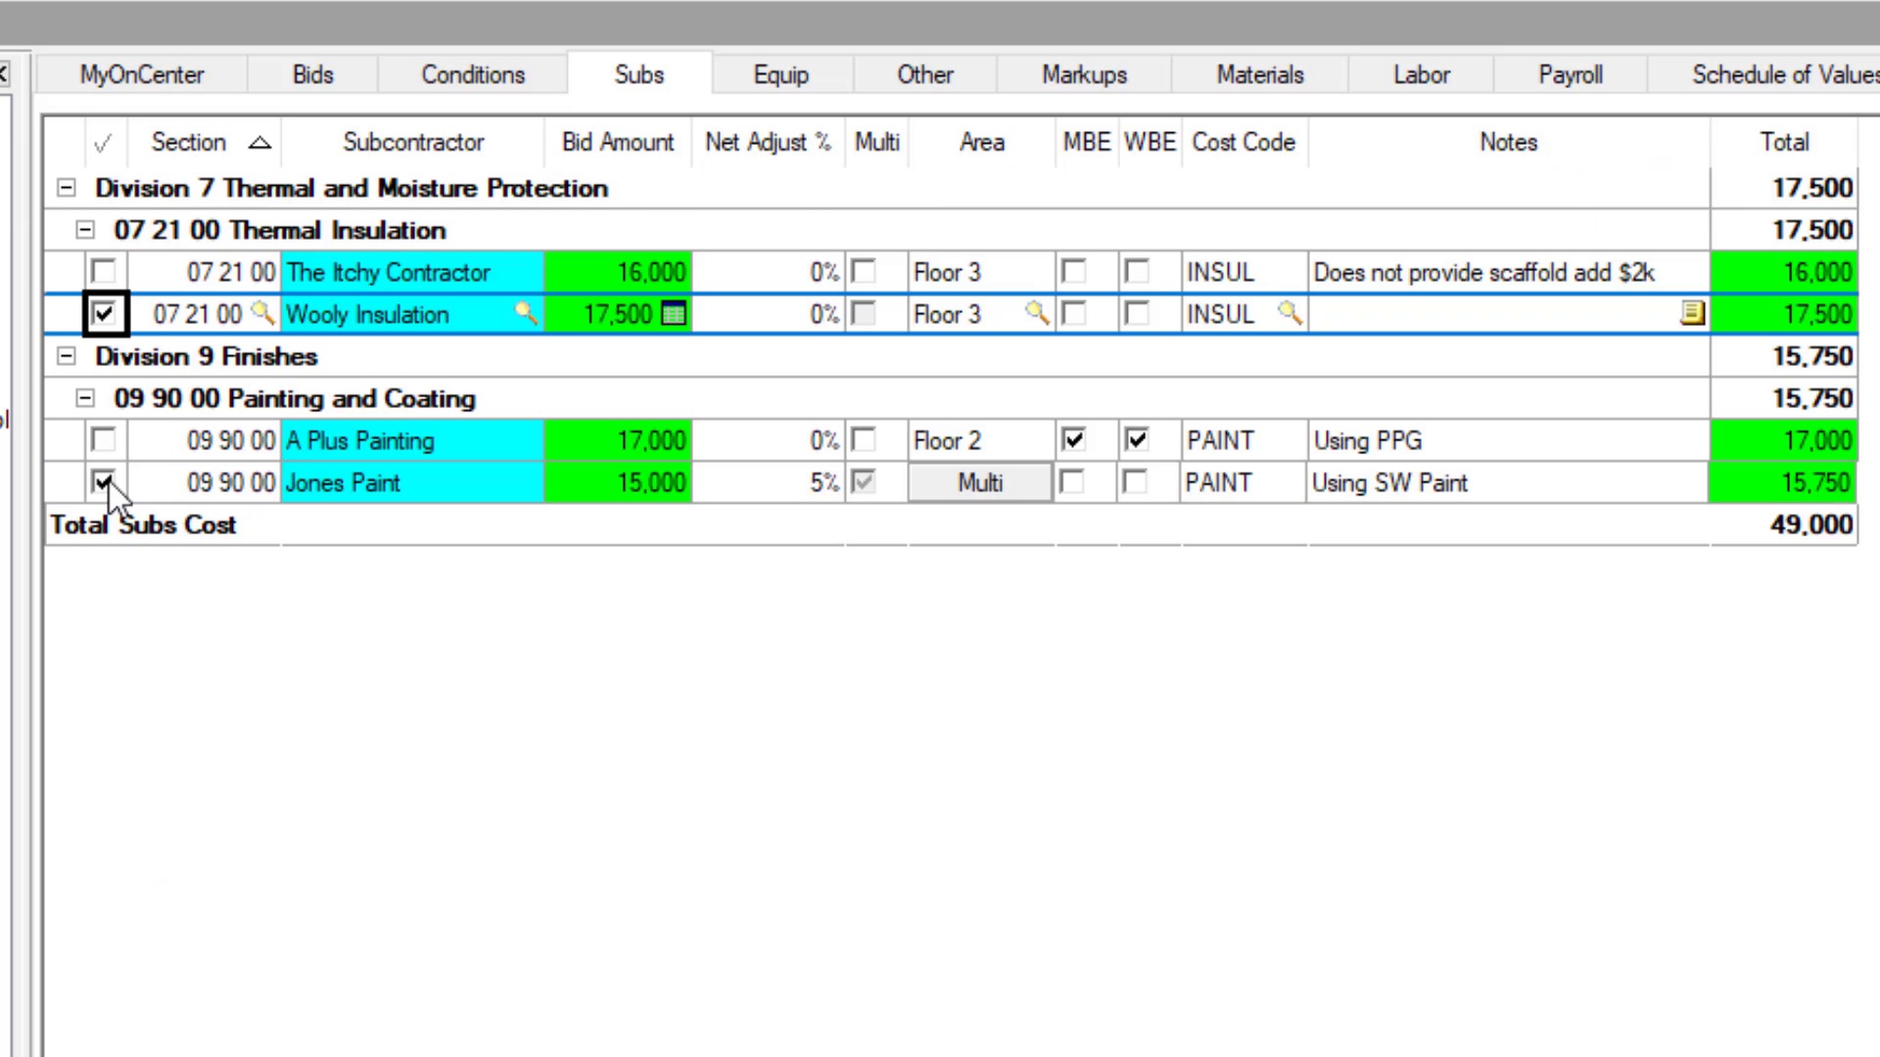The height and width of the screenshot is (1057, 1880).
Task: Click the Multi area button for Jones Paint
Action: pos(980,483)
